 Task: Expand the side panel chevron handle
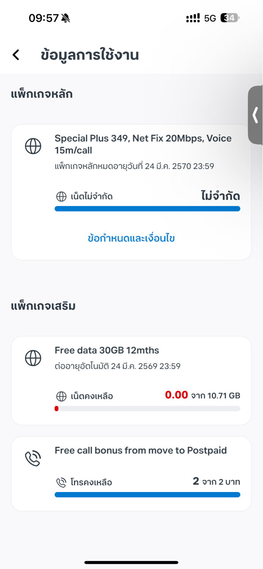(x=255, y=115)
